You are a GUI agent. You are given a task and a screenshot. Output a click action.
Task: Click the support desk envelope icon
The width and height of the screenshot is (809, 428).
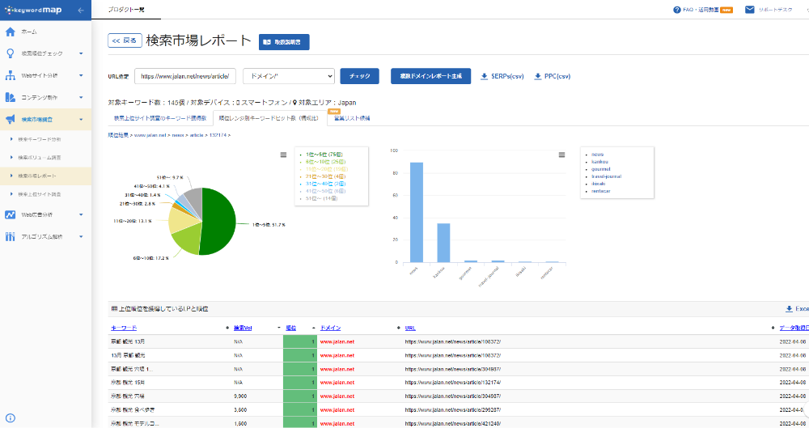[749, 10]
